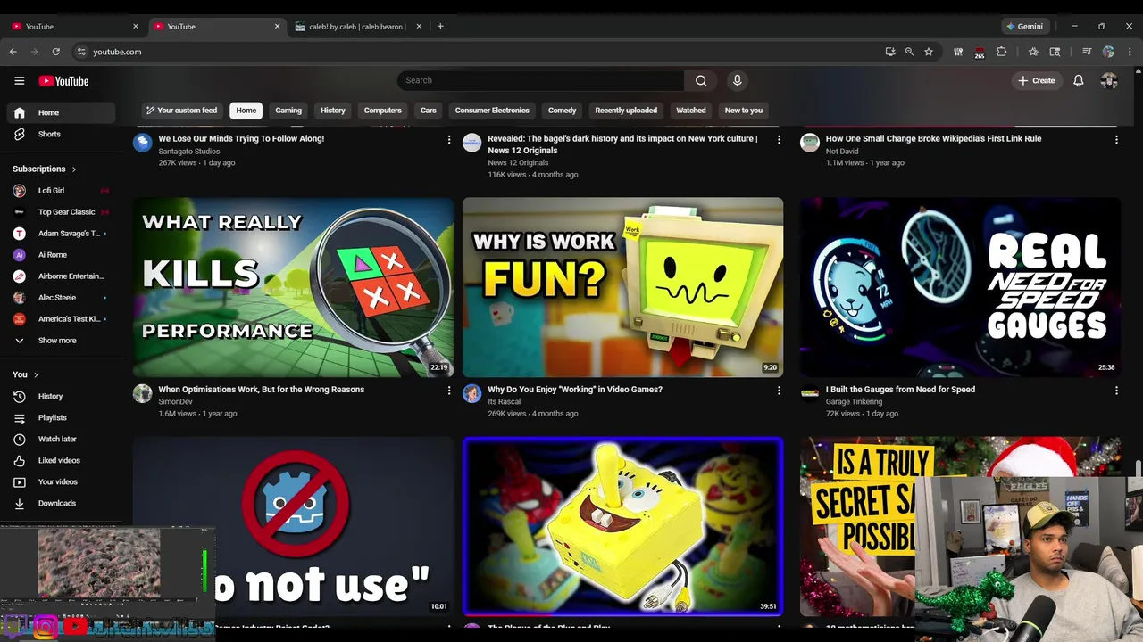This screenshot has width=1143, height=642.
Task: Click the search magnifier button
Action: 701,80
